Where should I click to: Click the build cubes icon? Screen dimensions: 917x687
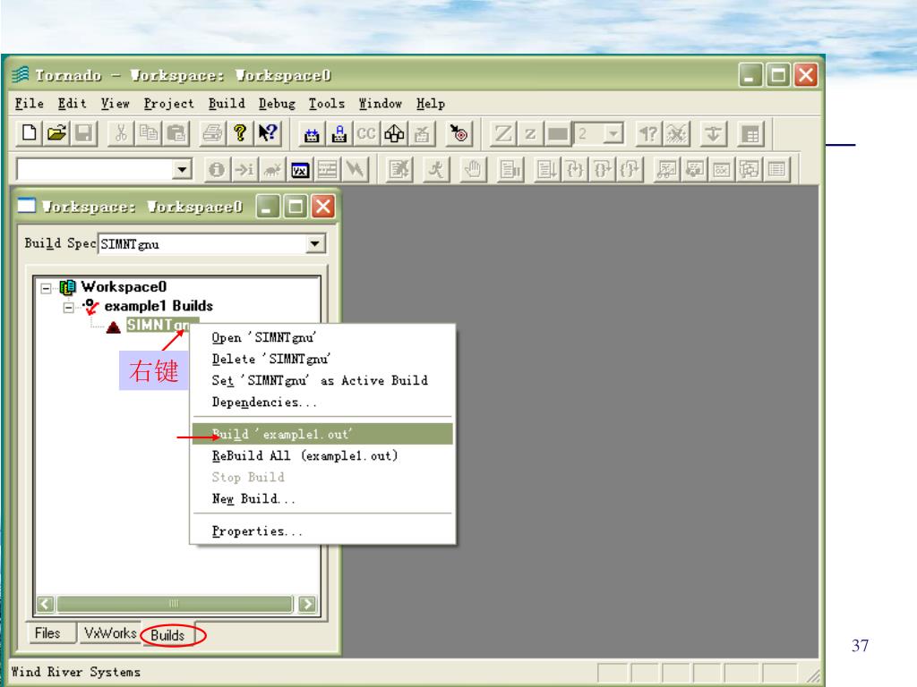coord(394,134)
